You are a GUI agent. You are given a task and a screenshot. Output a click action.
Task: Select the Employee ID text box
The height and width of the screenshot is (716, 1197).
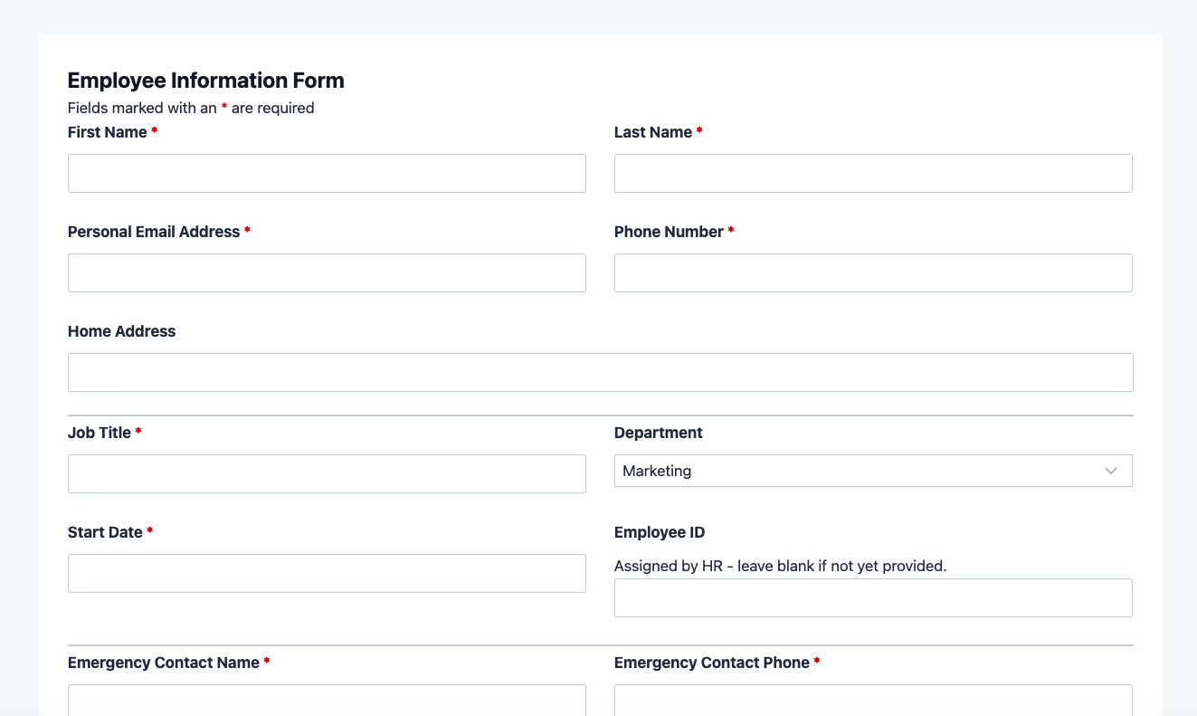pyautogui.click(x=873, y=597)
